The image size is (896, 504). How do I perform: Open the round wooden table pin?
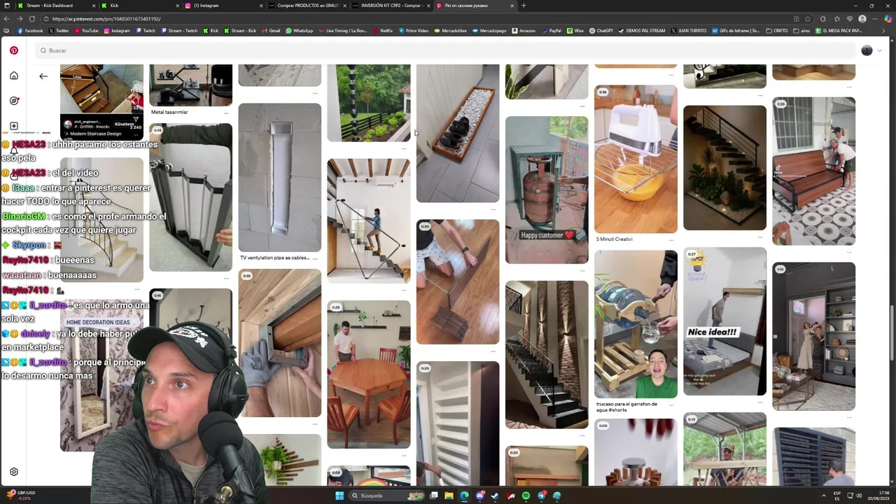(369, 374)
